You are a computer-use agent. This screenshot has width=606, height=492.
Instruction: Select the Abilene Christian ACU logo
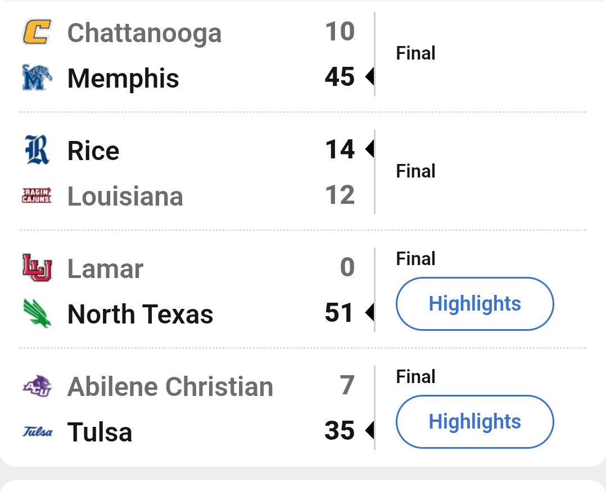pyautogui.click(x=37, y=386)
